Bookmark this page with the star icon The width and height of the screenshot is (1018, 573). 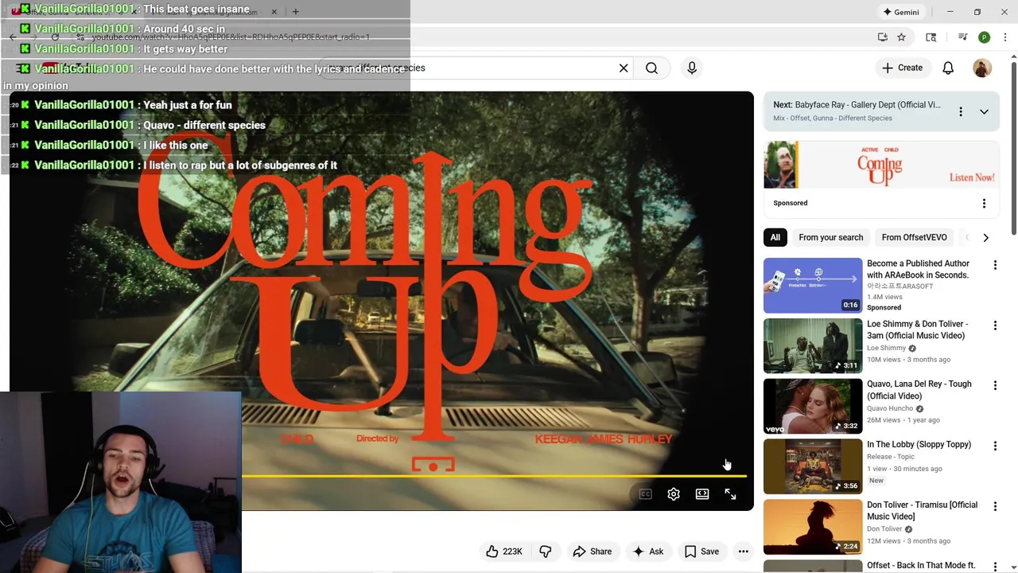901,37
